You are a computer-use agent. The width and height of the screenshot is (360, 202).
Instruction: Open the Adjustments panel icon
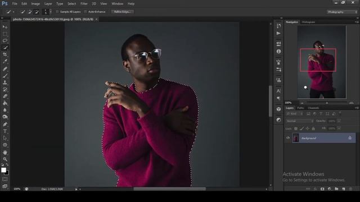tap(278, 120)
